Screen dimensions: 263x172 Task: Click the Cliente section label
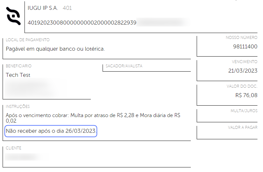coord(13,148)
